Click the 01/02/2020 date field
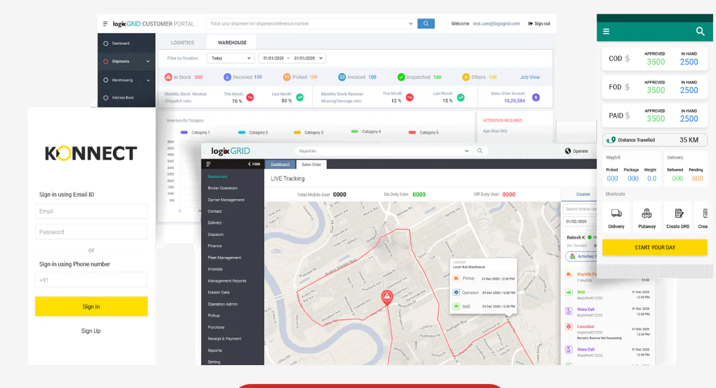The height and width of the screenshot is (388, 716). click(580, 221)
